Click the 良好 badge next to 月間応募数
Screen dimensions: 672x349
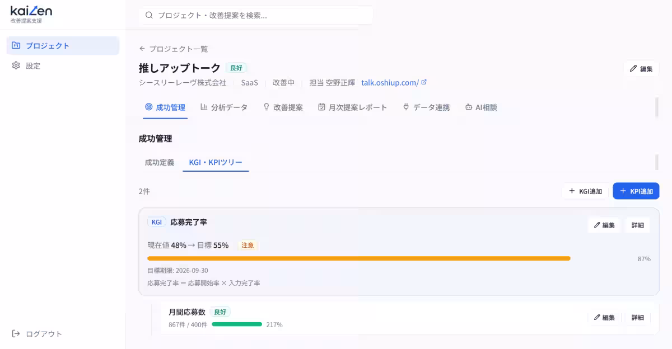click(220, 312)
